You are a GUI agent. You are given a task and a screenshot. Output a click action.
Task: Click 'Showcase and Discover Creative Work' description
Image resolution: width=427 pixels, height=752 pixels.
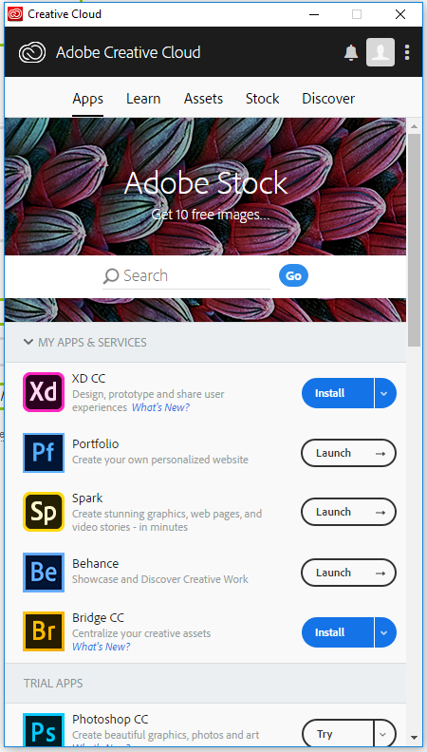pyautogui.click(x=160, y=579)
